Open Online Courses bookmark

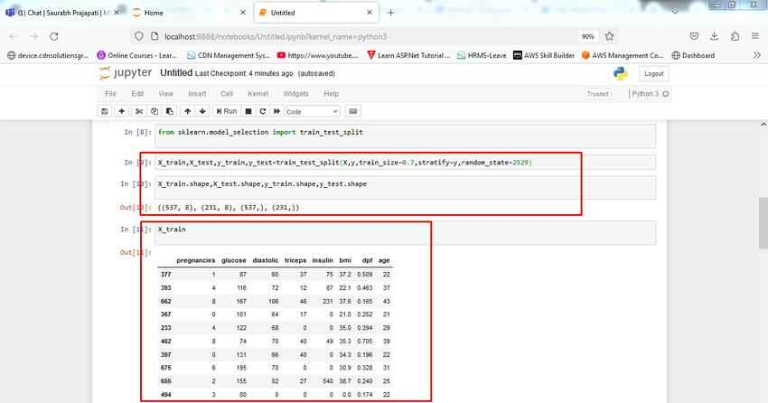point(137,55)
